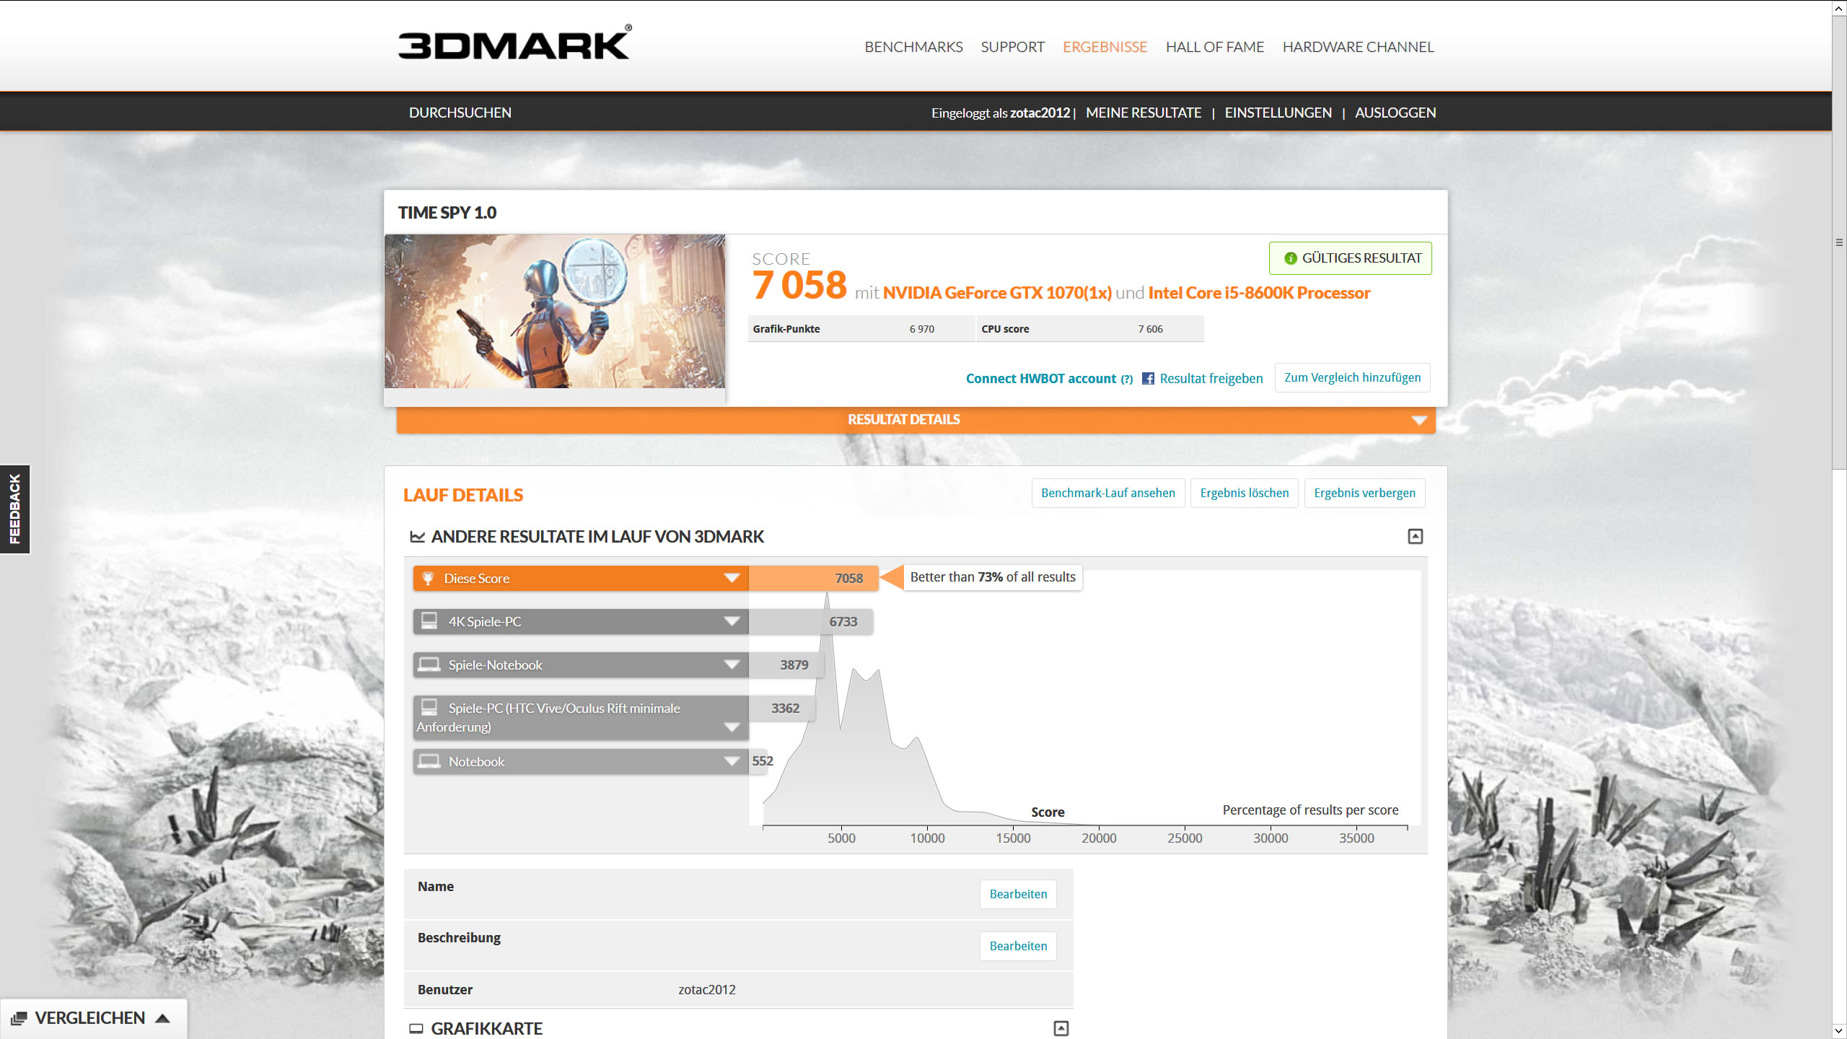Click the 552 Notebook score value

click(763, 760)
